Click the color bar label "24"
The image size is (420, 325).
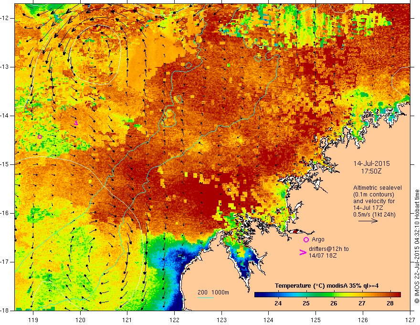pyautogui.click(x=278, y=303)
